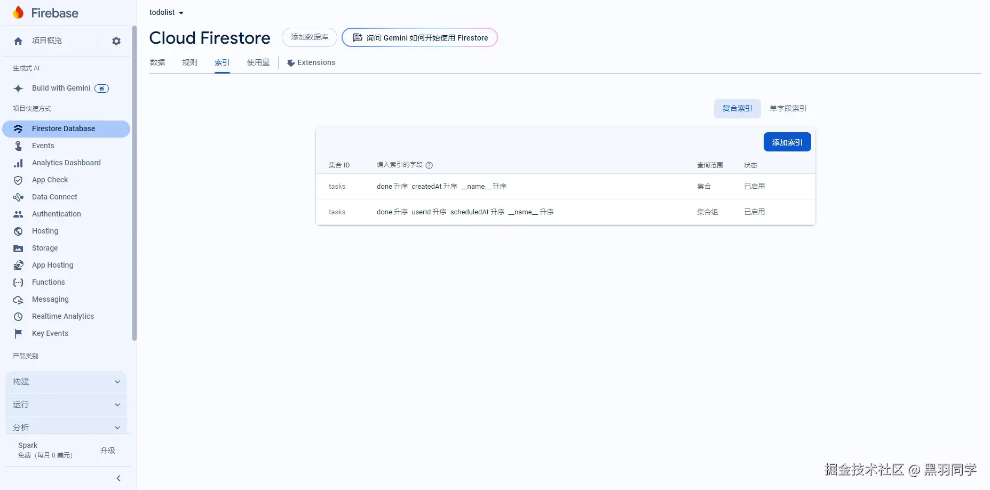Click the help icon beside indexed fields header
Viewport: 990px width, 490px height.
click(429, 165)
